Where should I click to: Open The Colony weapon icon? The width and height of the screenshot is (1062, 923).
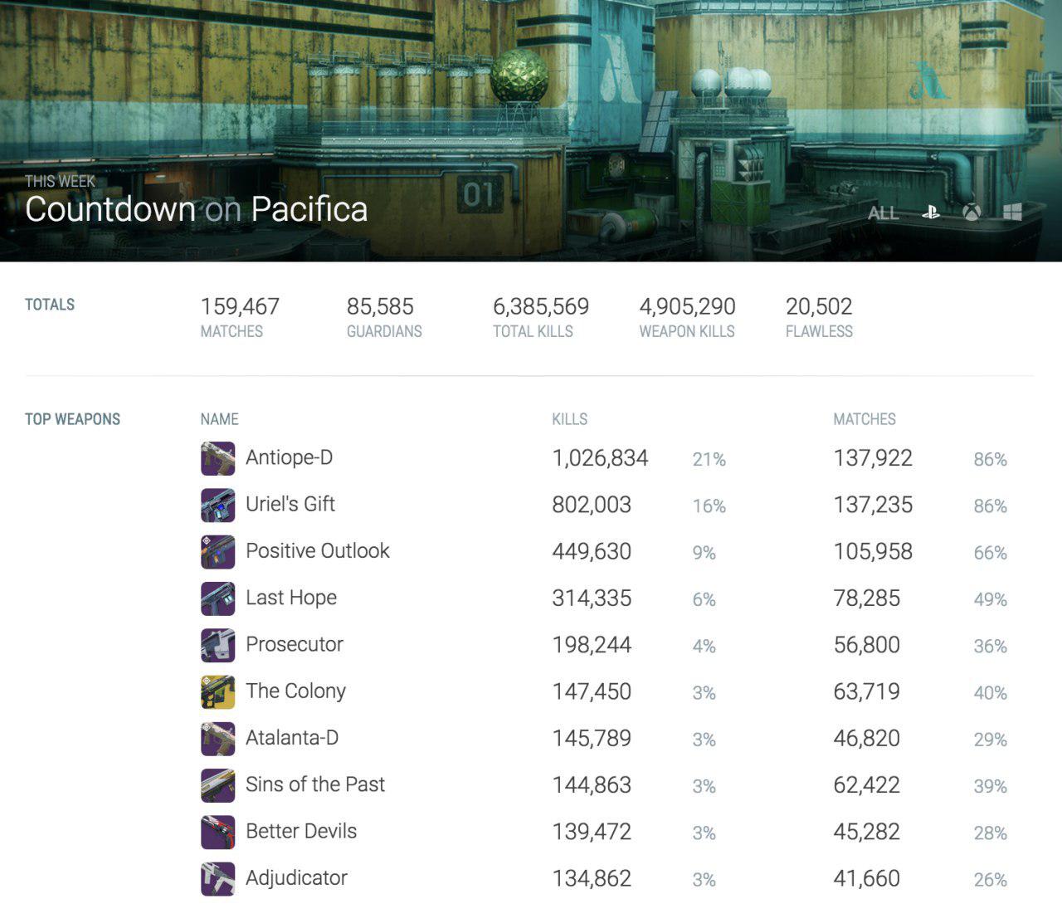pos(218,691)
